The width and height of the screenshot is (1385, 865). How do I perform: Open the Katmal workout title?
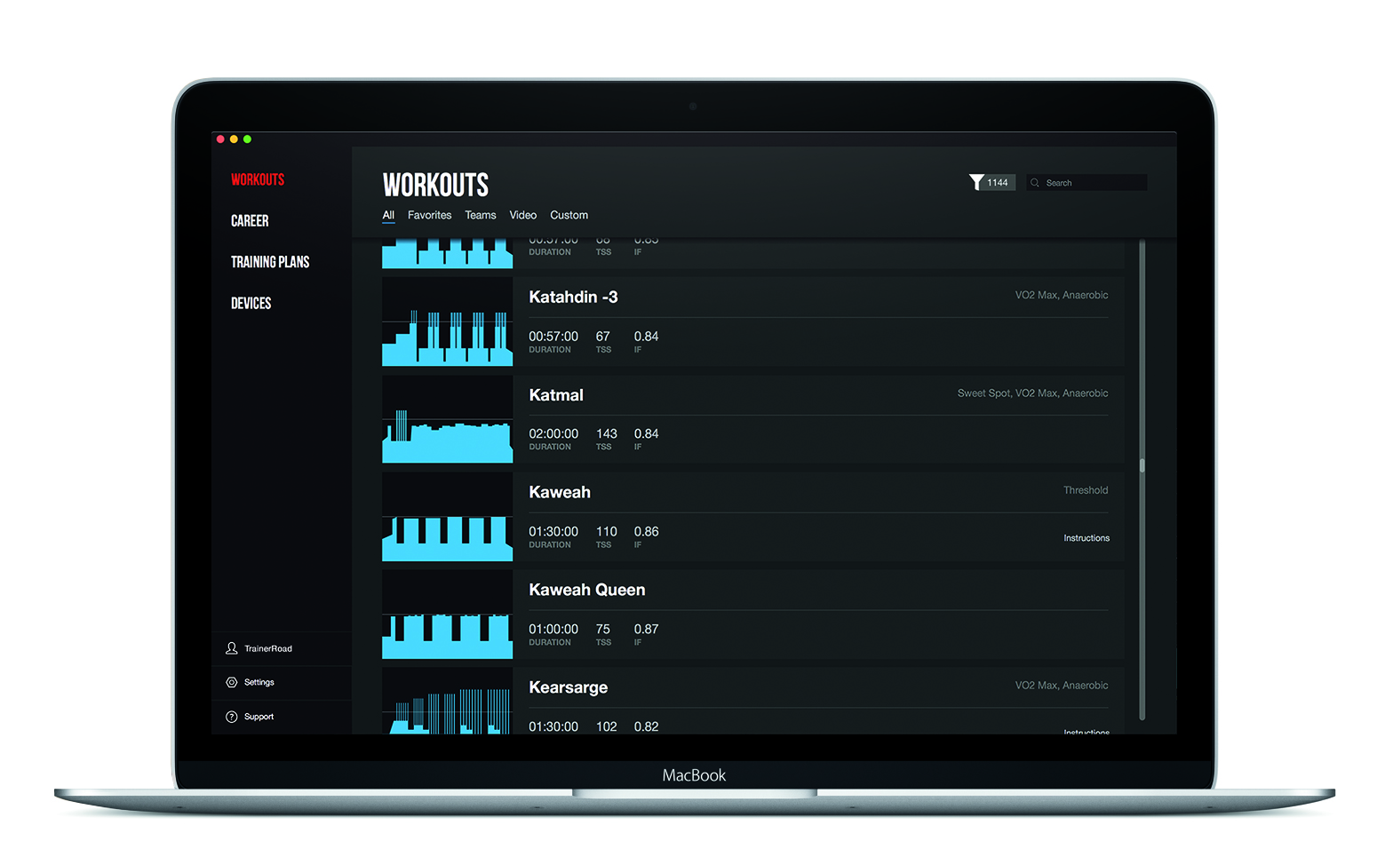coord(556,394)
